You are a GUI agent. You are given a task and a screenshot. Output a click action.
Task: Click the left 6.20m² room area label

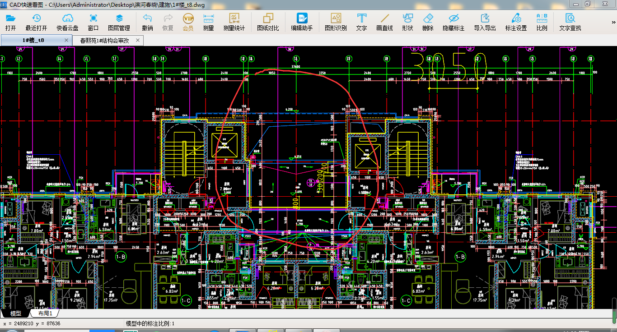(274, 288)
